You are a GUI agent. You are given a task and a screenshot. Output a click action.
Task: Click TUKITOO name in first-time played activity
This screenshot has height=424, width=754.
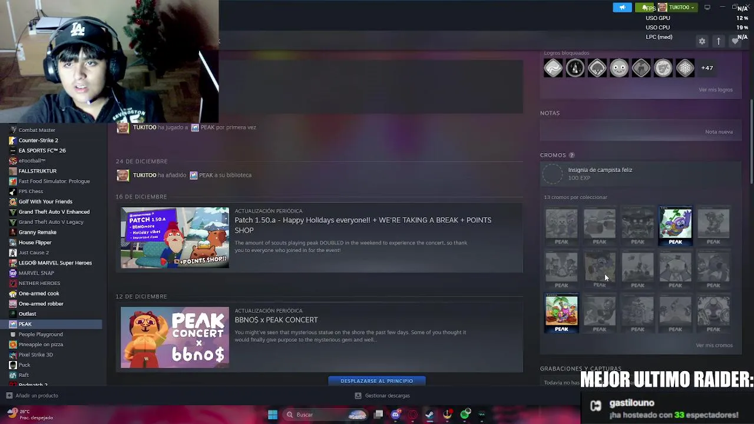144,127
